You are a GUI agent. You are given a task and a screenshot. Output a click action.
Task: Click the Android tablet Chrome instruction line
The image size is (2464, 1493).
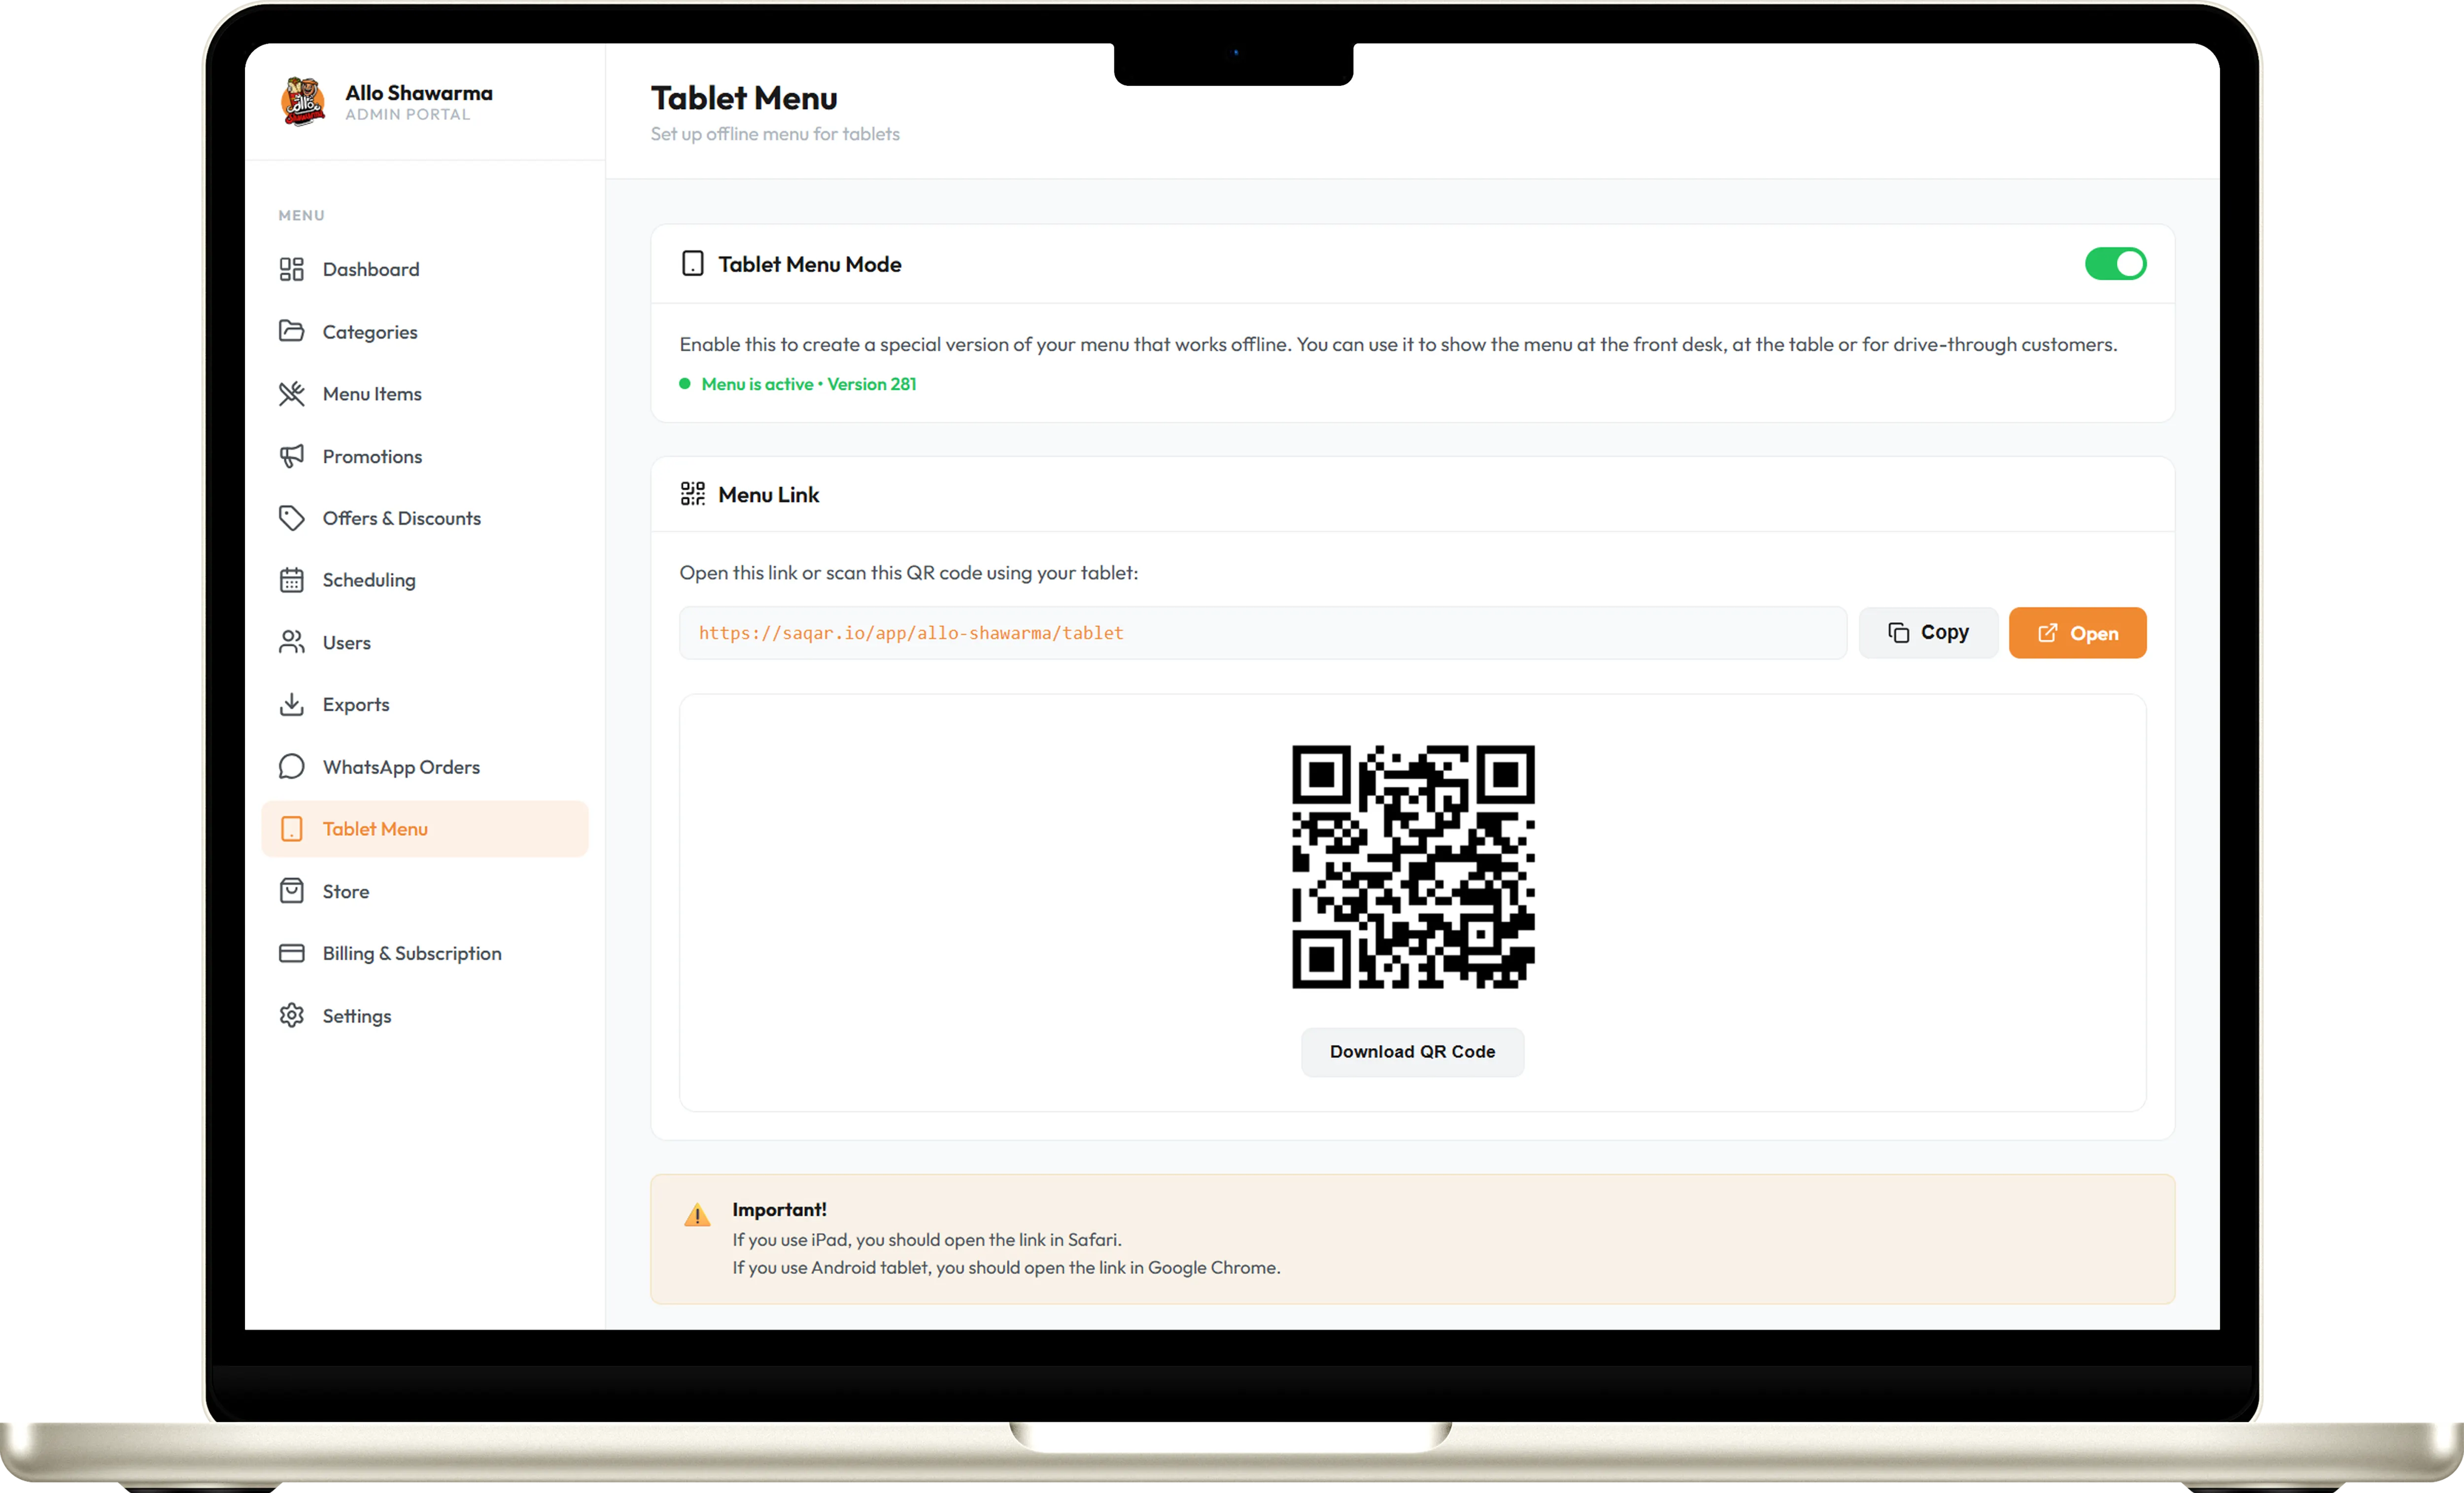[1006, 1268]
